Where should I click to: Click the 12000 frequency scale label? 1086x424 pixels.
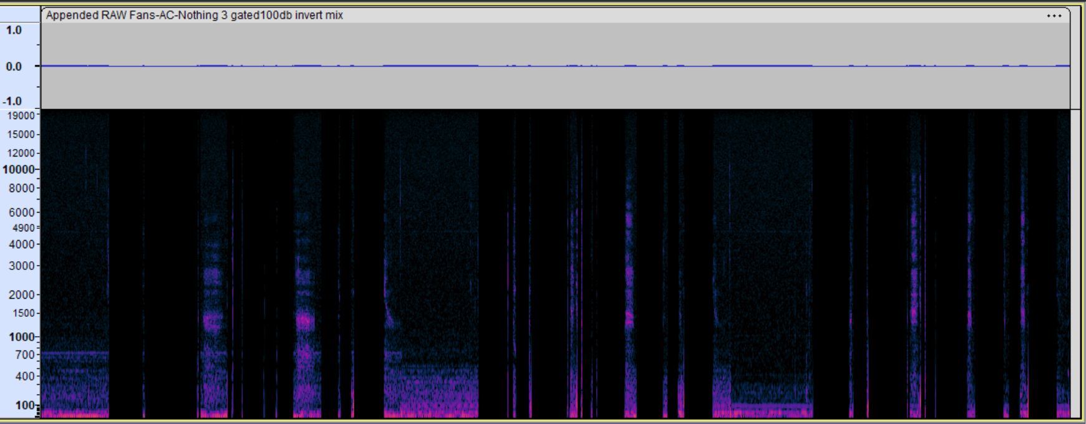point(21,153)
